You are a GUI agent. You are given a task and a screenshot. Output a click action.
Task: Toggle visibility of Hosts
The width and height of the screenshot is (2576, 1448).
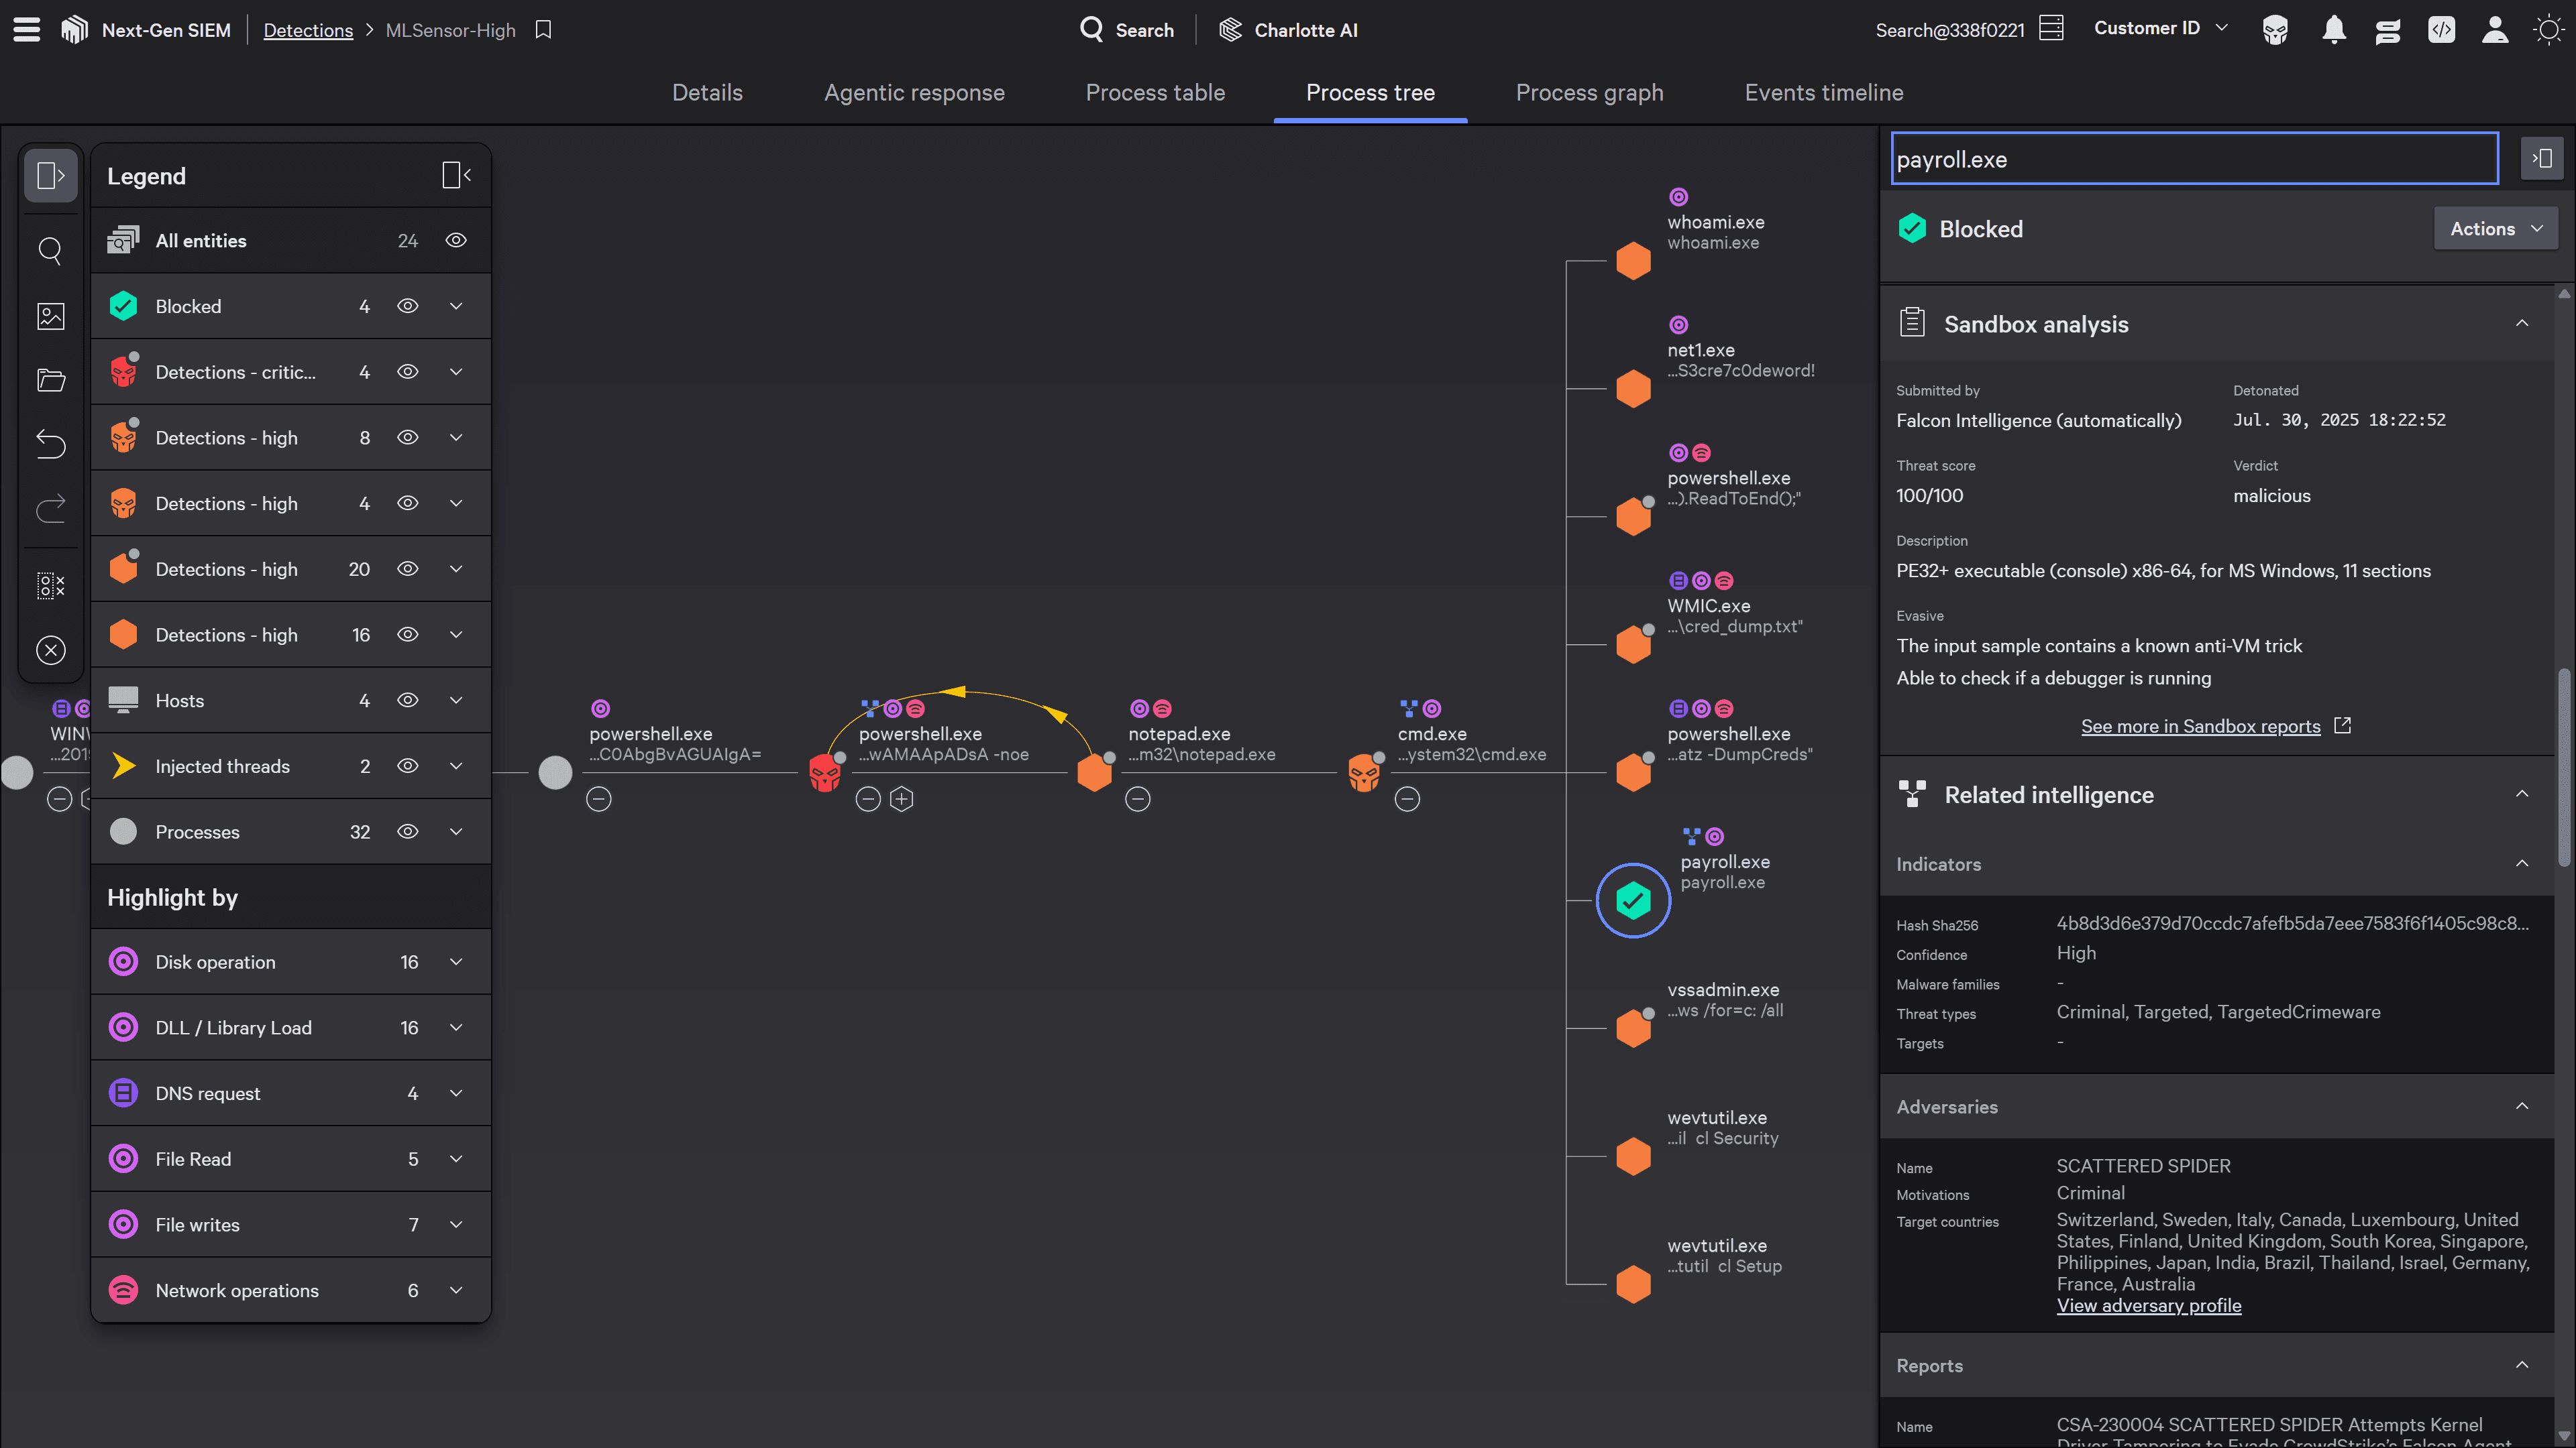(x=408, y=701)
